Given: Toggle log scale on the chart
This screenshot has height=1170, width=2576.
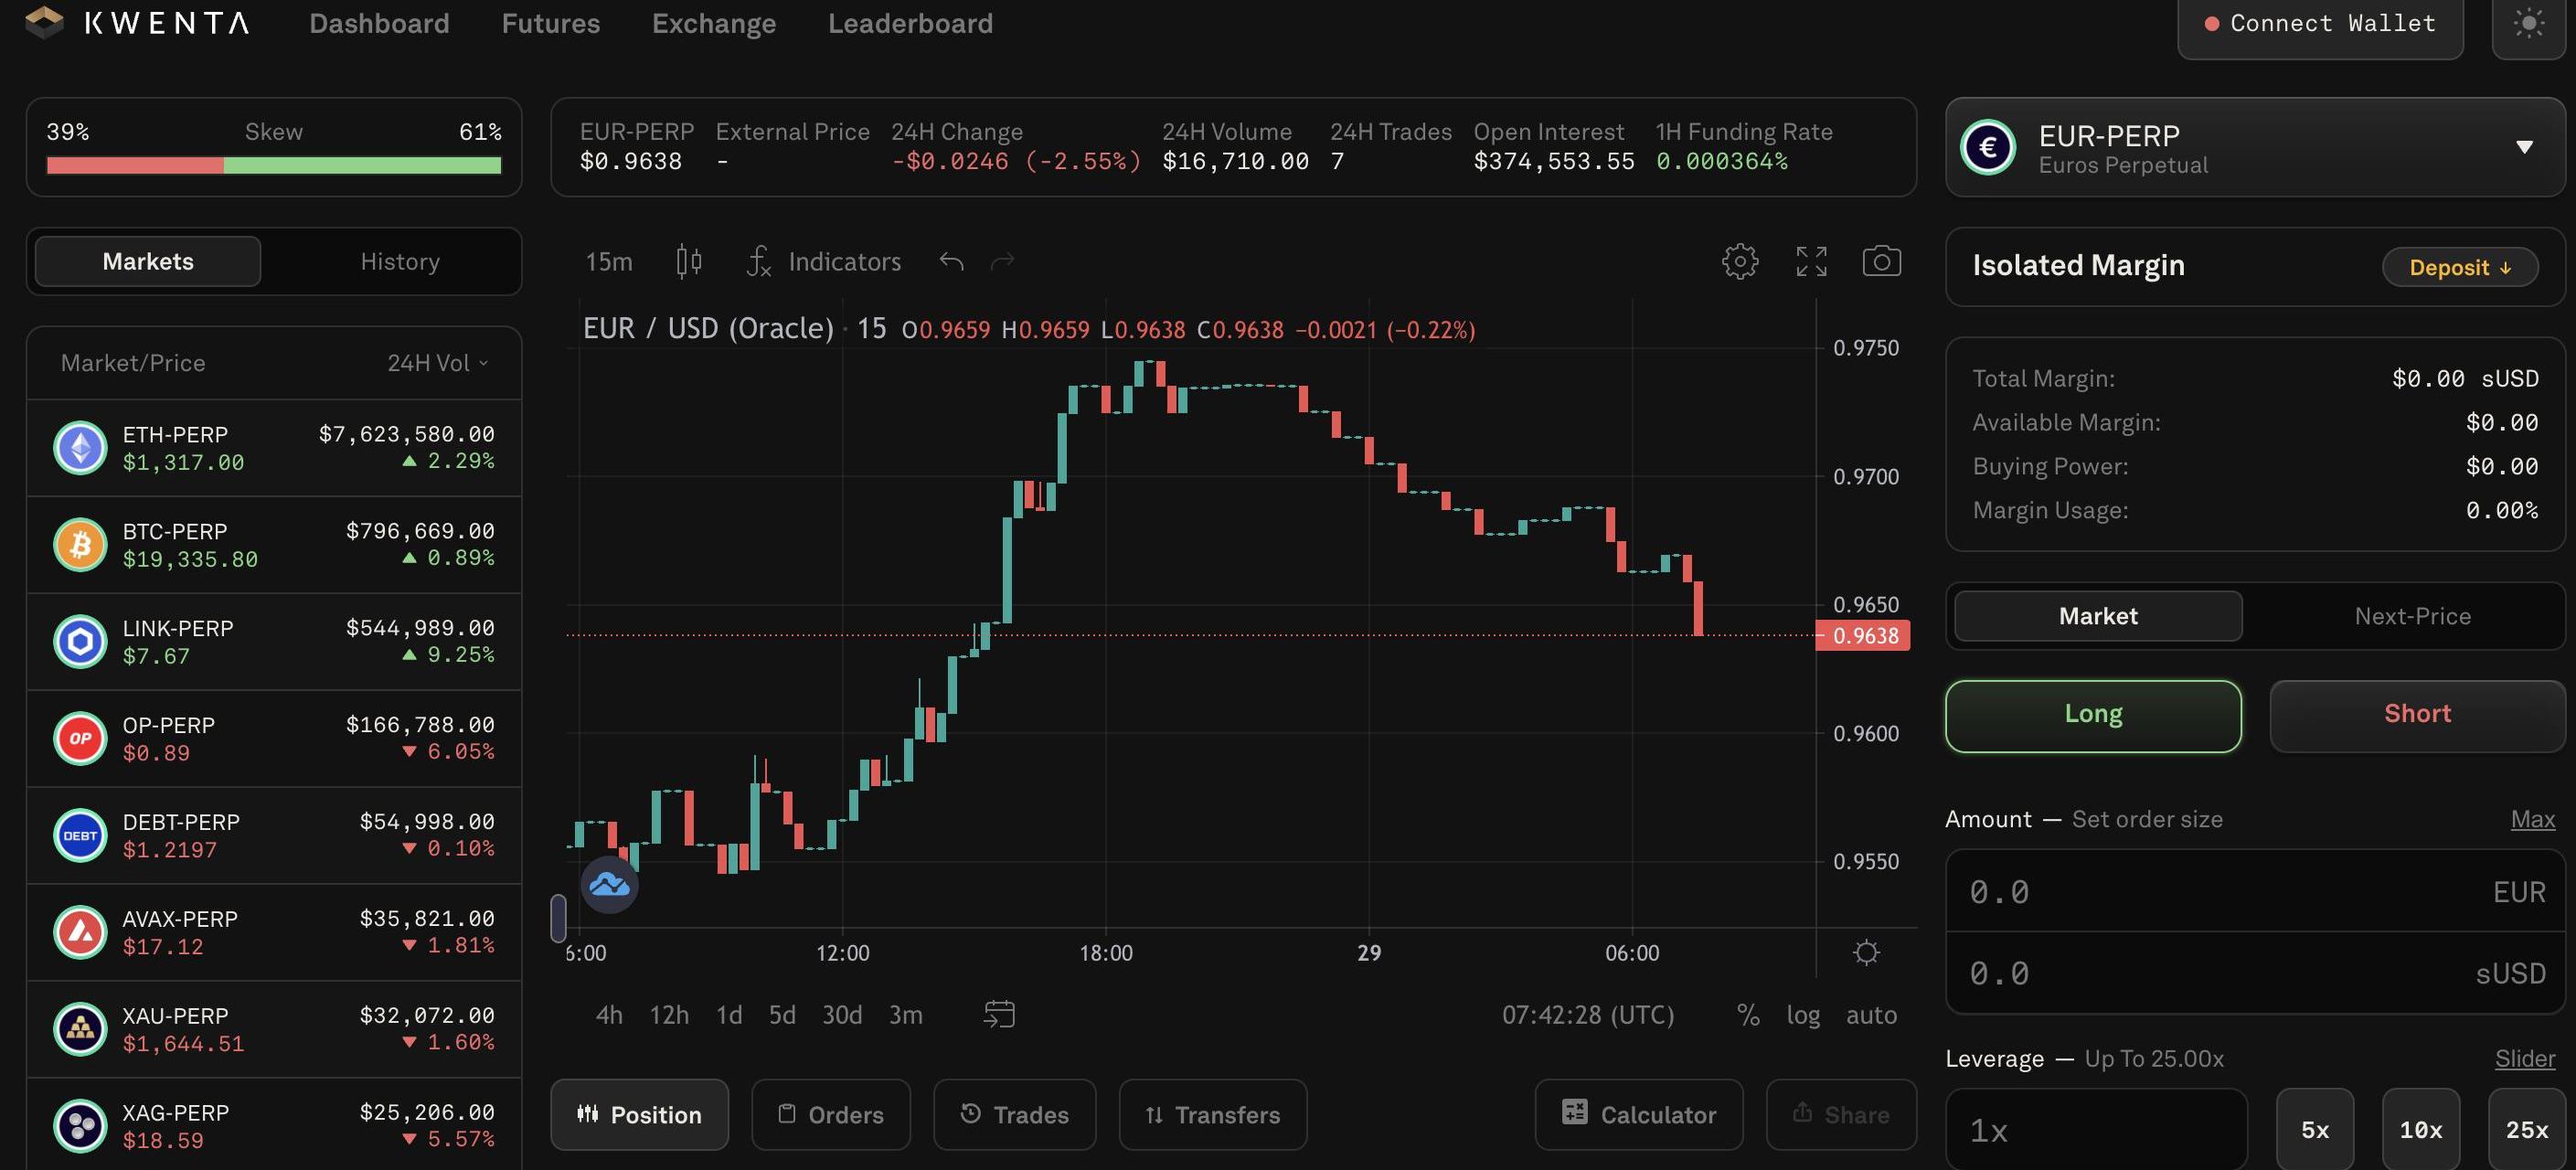Looking at the screenshot, I should coord(1803,1015).
